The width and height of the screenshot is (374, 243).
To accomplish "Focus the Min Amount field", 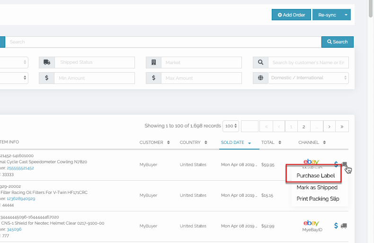I will tap(95, 78).
